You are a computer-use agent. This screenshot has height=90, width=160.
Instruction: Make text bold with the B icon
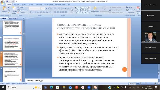(x=30, y=12)
